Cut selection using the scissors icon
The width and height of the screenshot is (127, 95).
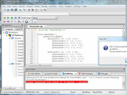[x=29, y=10]
